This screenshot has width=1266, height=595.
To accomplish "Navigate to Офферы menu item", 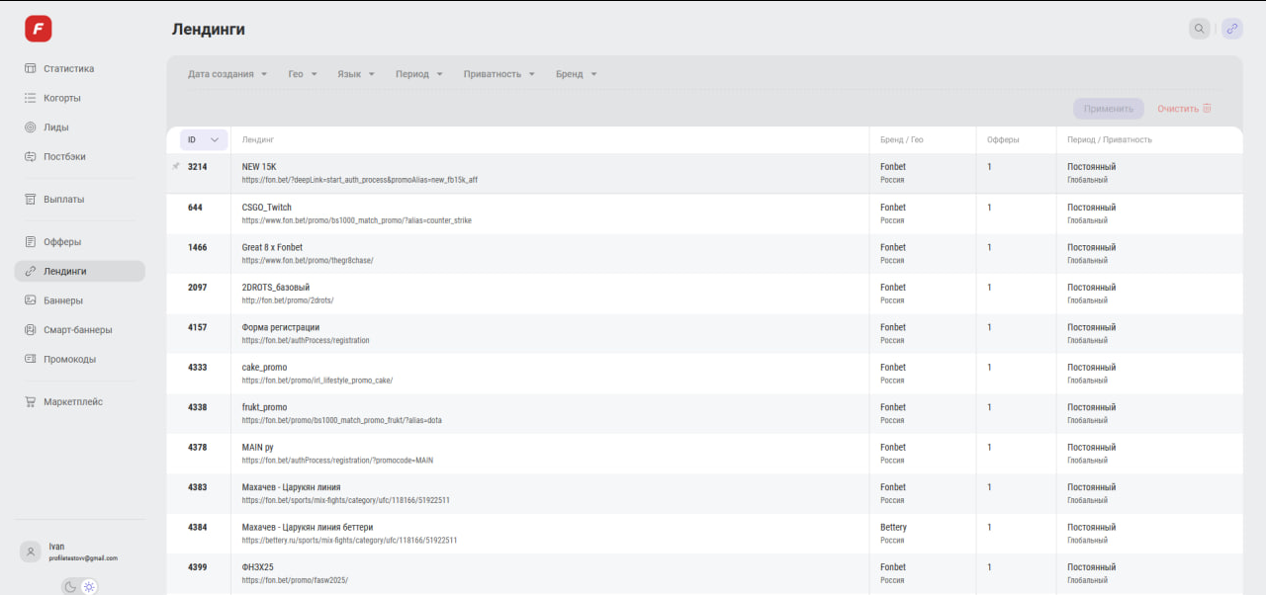I will [x=61, y=242].
